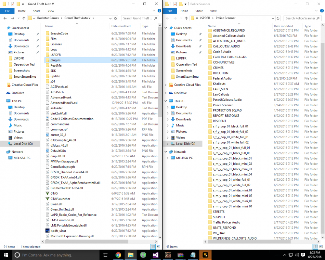Refresh the Grand Theft Auto V folder
The height and width of the screenshot is (260, 325).
pyautogui.click(x=115, y=18)
